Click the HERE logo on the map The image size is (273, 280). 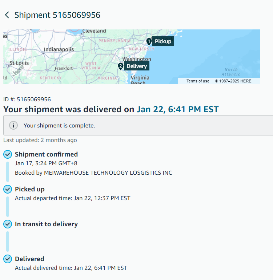click(18, 70)
